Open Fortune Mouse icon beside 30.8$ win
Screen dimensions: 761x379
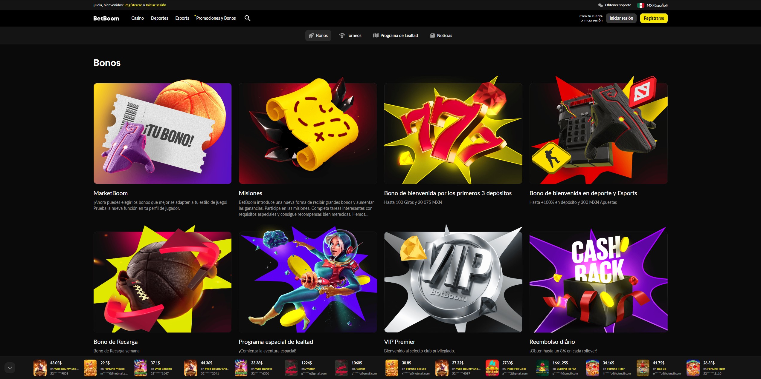[x=392, y=368]
